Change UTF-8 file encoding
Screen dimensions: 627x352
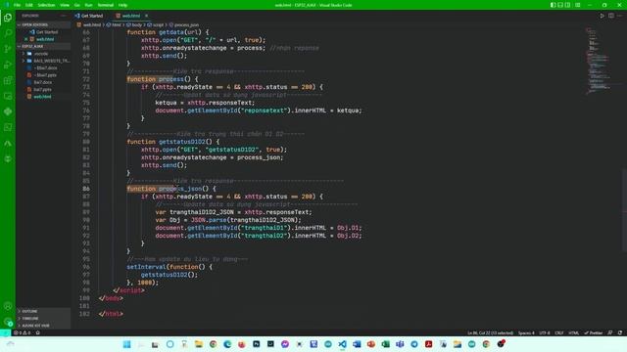[x=545, y=332]
